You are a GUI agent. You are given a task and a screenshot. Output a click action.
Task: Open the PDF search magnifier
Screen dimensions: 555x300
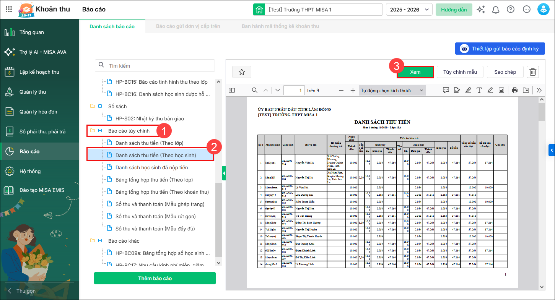pyautogui.click(x=254, y=90)
